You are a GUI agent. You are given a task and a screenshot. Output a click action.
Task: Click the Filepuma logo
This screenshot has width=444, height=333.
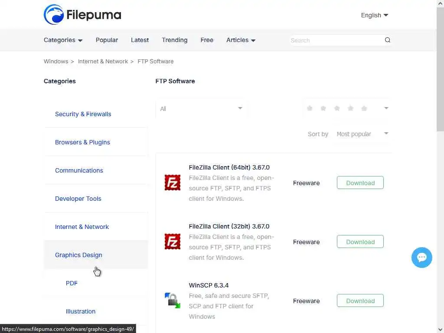[82, 15]
